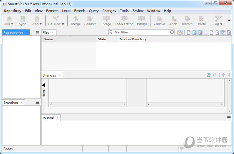This screenshot has height=154, width=234.
Task: Click into the File Filter field
Action: click(x=141, y=32)
